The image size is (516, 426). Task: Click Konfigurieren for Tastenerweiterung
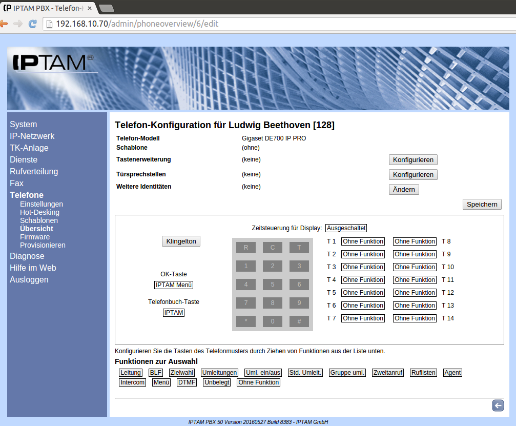(x=413, y=159)
